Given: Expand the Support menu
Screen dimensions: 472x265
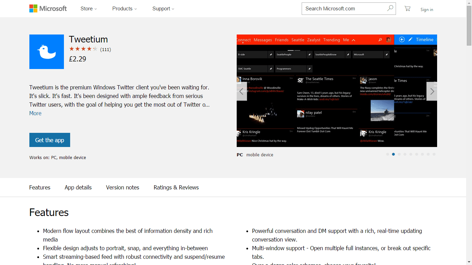Looking at the screenshot, I should (163, 9).
